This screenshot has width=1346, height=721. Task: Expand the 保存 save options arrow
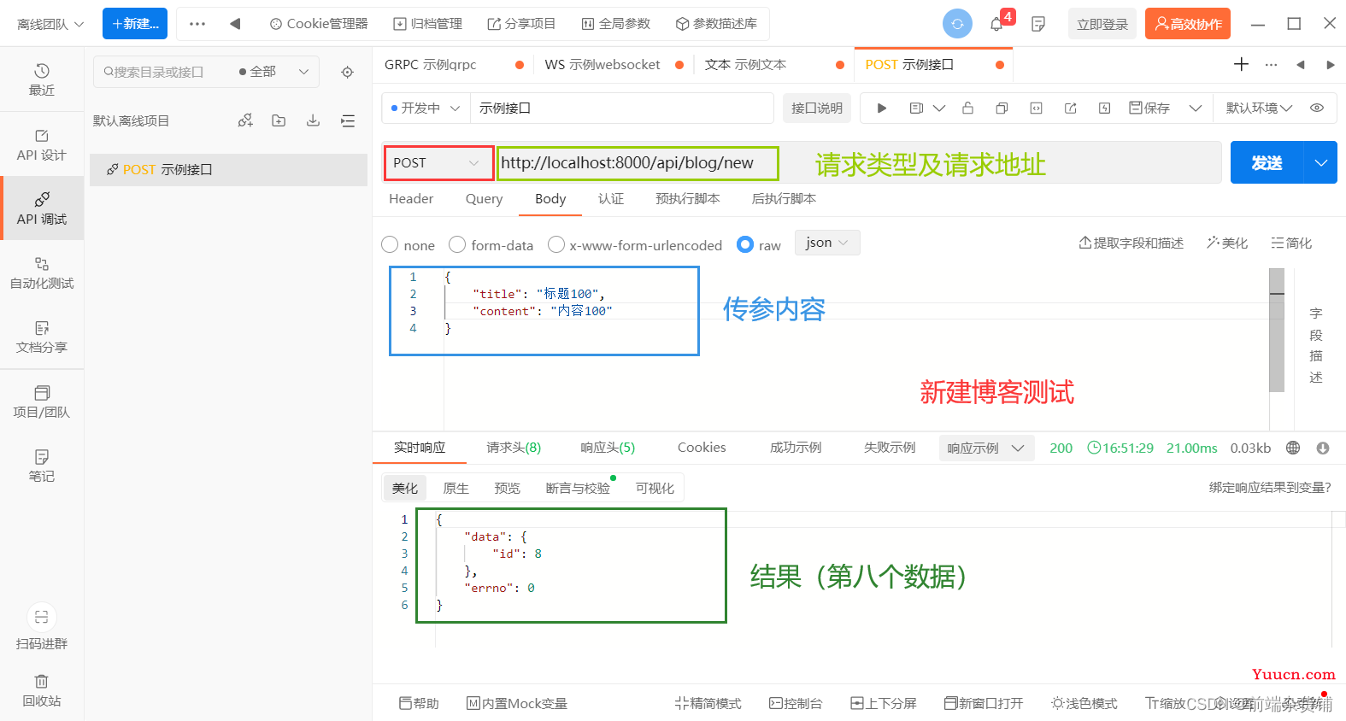pyautogui.click(x=1196, y=108)
